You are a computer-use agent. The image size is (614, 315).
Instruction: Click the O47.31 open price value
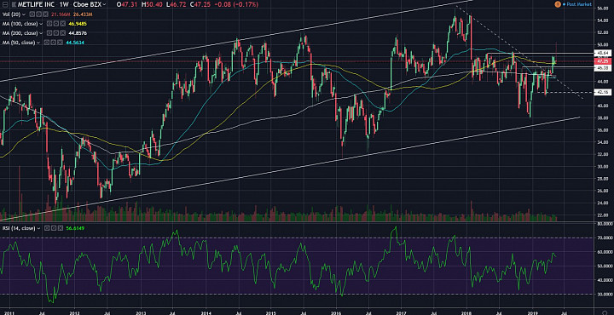pyautogui.click(x=127, y=4)
